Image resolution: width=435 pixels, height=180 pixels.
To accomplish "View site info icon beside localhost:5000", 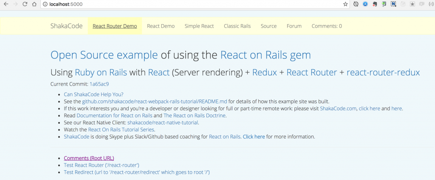I will pos(45,4).
